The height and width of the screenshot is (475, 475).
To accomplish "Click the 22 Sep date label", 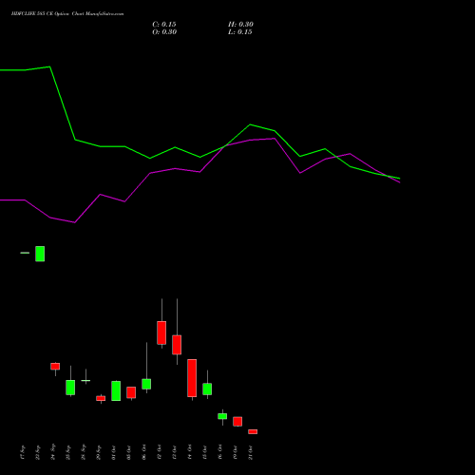I will 38,452.
